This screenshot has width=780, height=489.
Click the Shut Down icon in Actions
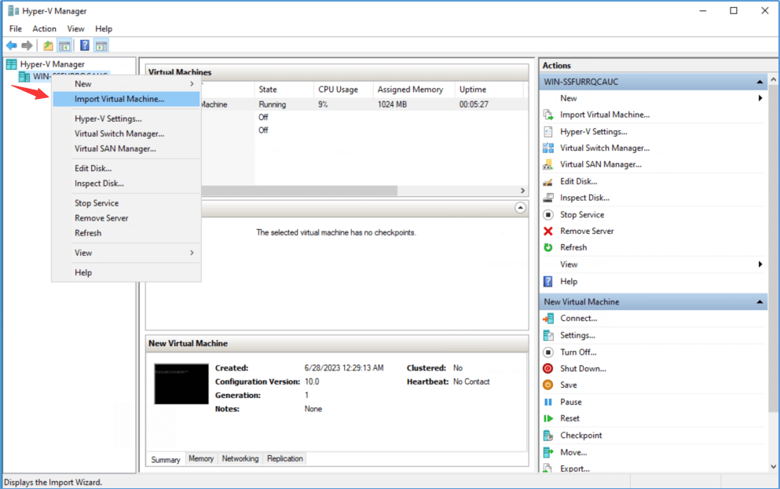[x=548, y=369]
